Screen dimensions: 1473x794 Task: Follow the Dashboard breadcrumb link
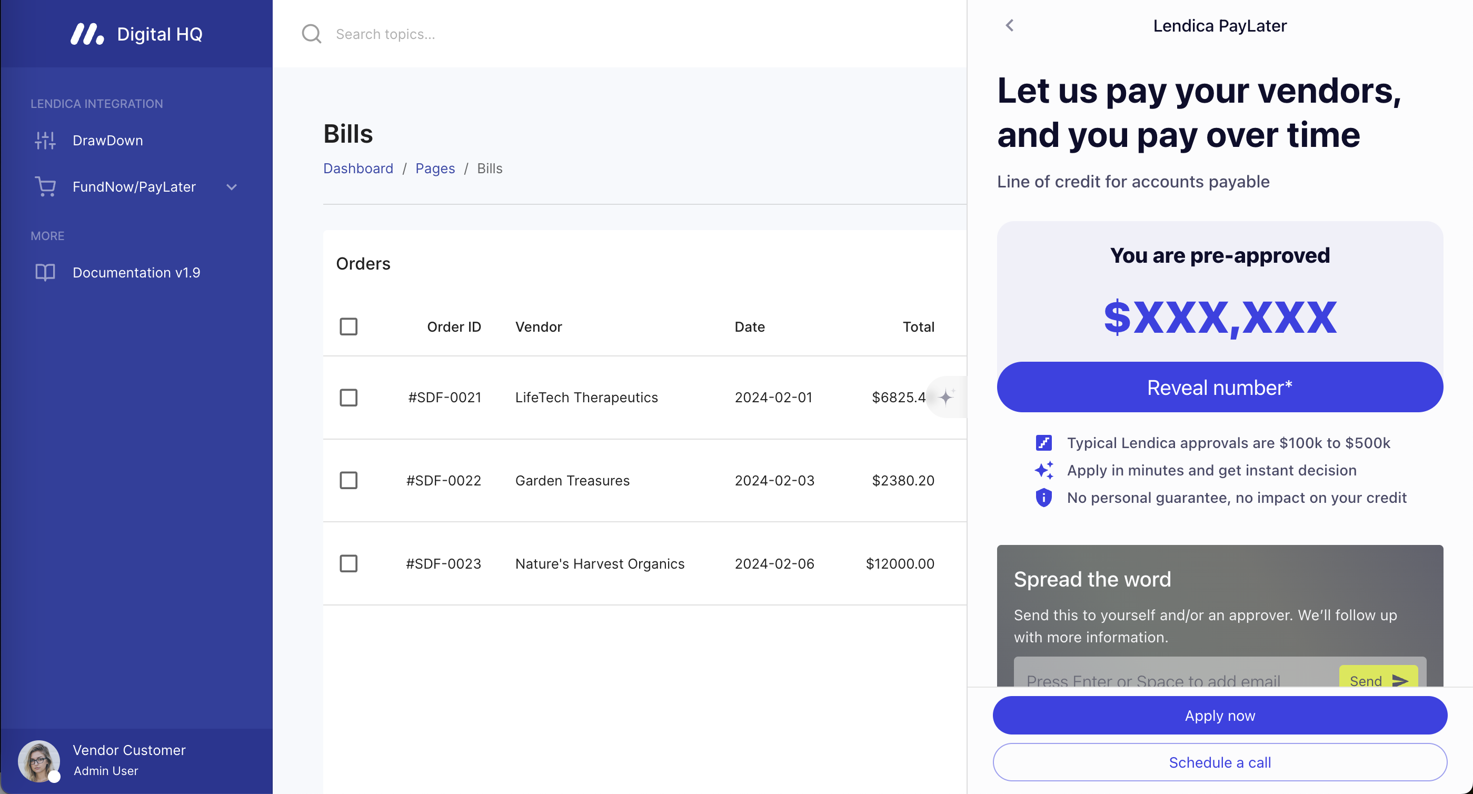(358, 168)
